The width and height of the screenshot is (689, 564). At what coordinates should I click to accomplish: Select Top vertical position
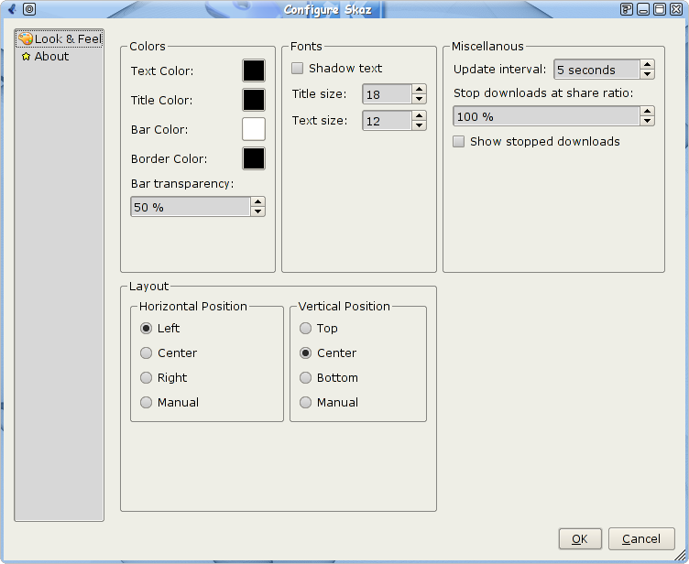point(305,328)
